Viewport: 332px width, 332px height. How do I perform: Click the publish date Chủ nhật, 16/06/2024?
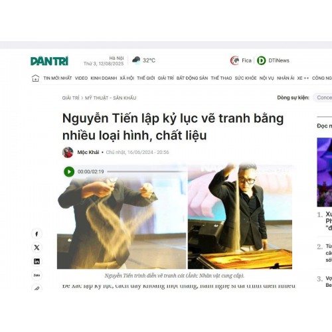click(137, 152)
